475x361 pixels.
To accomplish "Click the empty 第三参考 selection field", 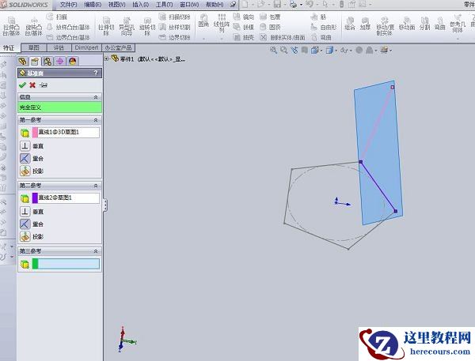I will coord(70,263).
